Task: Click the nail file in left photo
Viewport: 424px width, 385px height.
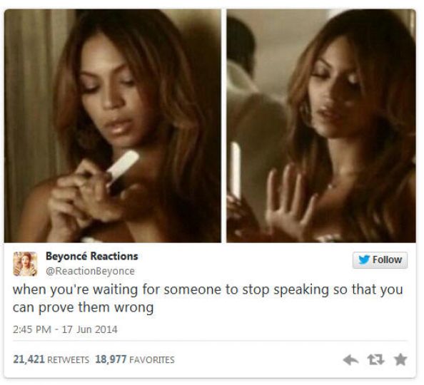Action: tap(122, 167)
